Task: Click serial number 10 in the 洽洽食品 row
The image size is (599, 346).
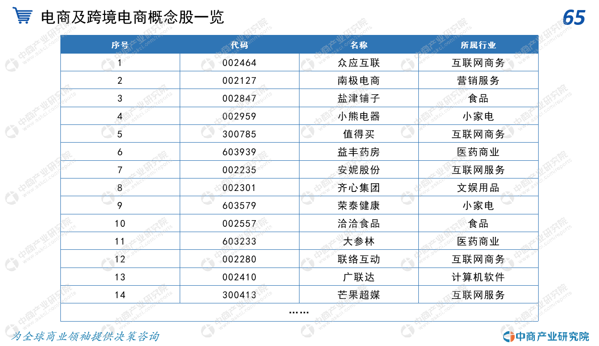Action: pos(120,223)
